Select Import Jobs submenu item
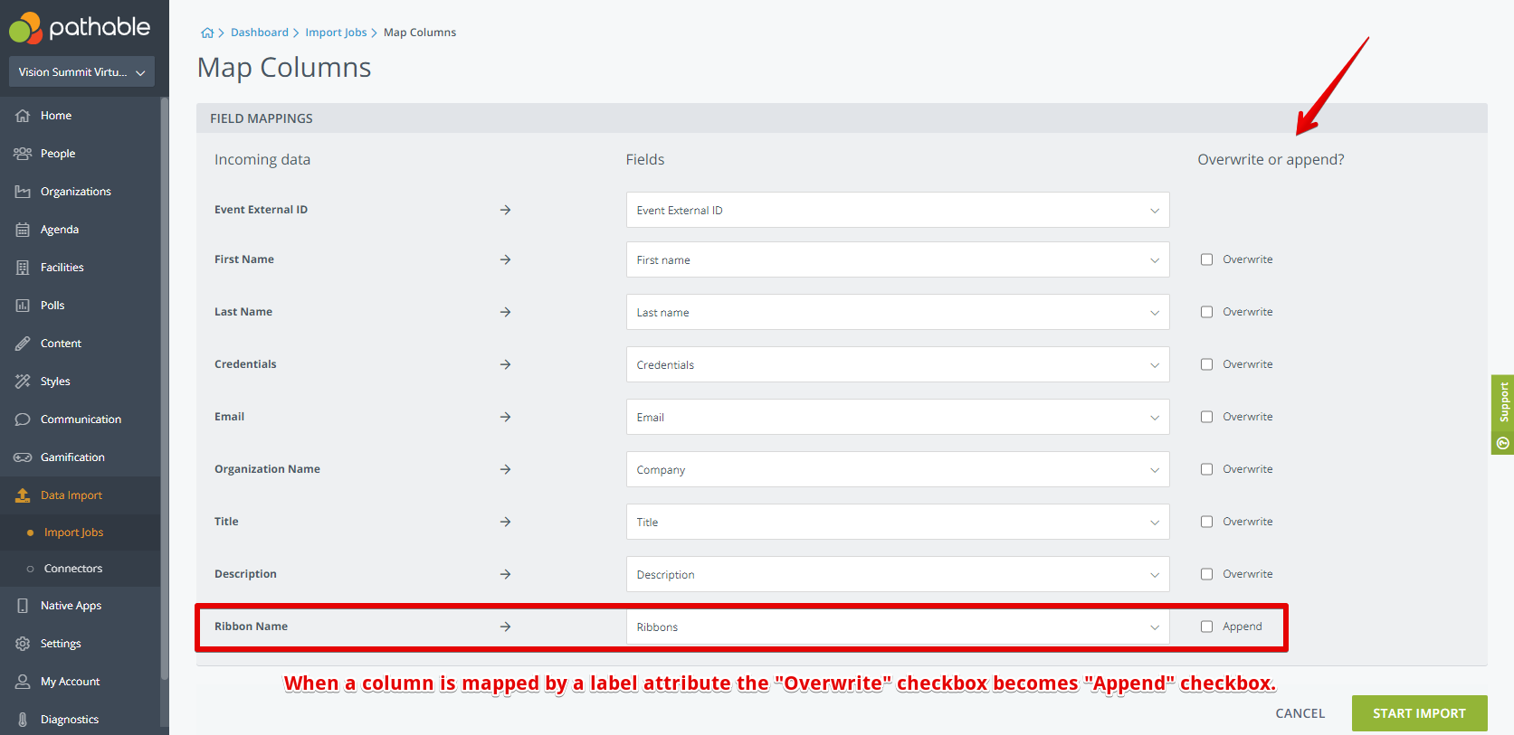The width and height of the screenshot is (1514, 735). pyautogui.click(x=80, y=532)
